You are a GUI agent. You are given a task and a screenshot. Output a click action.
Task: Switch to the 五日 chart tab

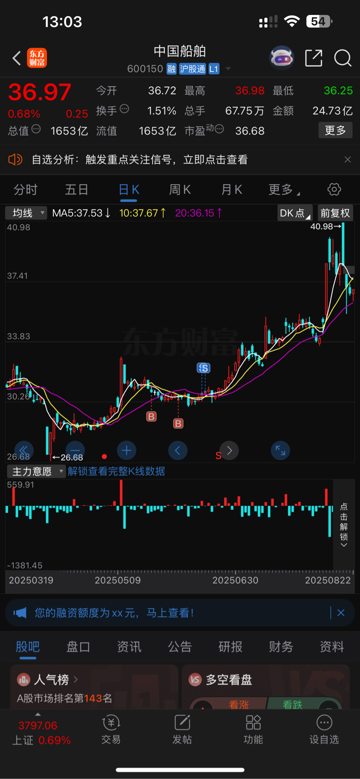pyautogui.click(x=76, y=190)
